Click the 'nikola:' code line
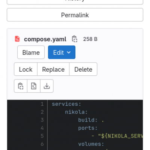Screen dimensions: 150x150 pyautogui.click(x=76, y=112)
